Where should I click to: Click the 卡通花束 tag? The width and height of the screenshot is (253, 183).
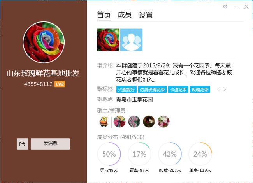178,90
